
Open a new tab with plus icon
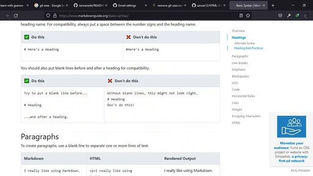click(x=273, y=5)
